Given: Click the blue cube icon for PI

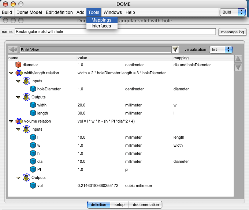Looking at the screenshot, I should coord(33,169).
